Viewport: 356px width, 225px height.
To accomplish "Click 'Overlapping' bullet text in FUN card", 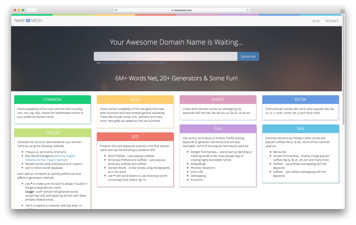I will [x=198, y=176].
